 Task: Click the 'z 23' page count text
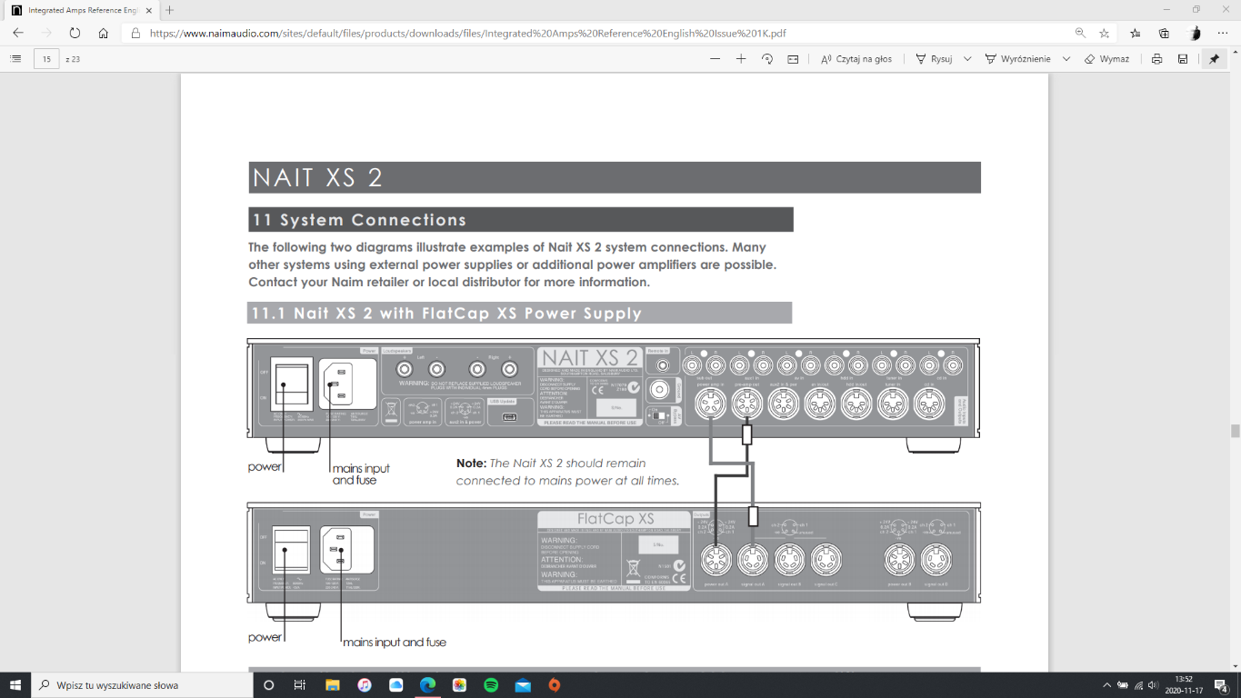pos(73,59)
